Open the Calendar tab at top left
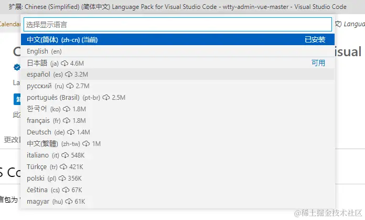The height and width of the screenshot is (220, 365). [10, 24]
